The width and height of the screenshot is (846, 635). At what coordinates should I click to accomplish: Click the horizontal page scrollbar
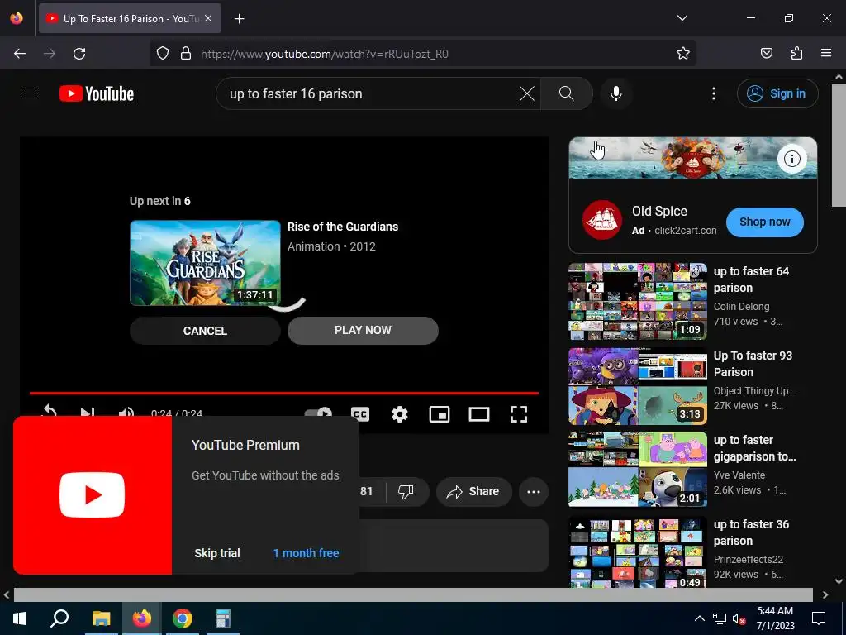(x=413, y=594)
